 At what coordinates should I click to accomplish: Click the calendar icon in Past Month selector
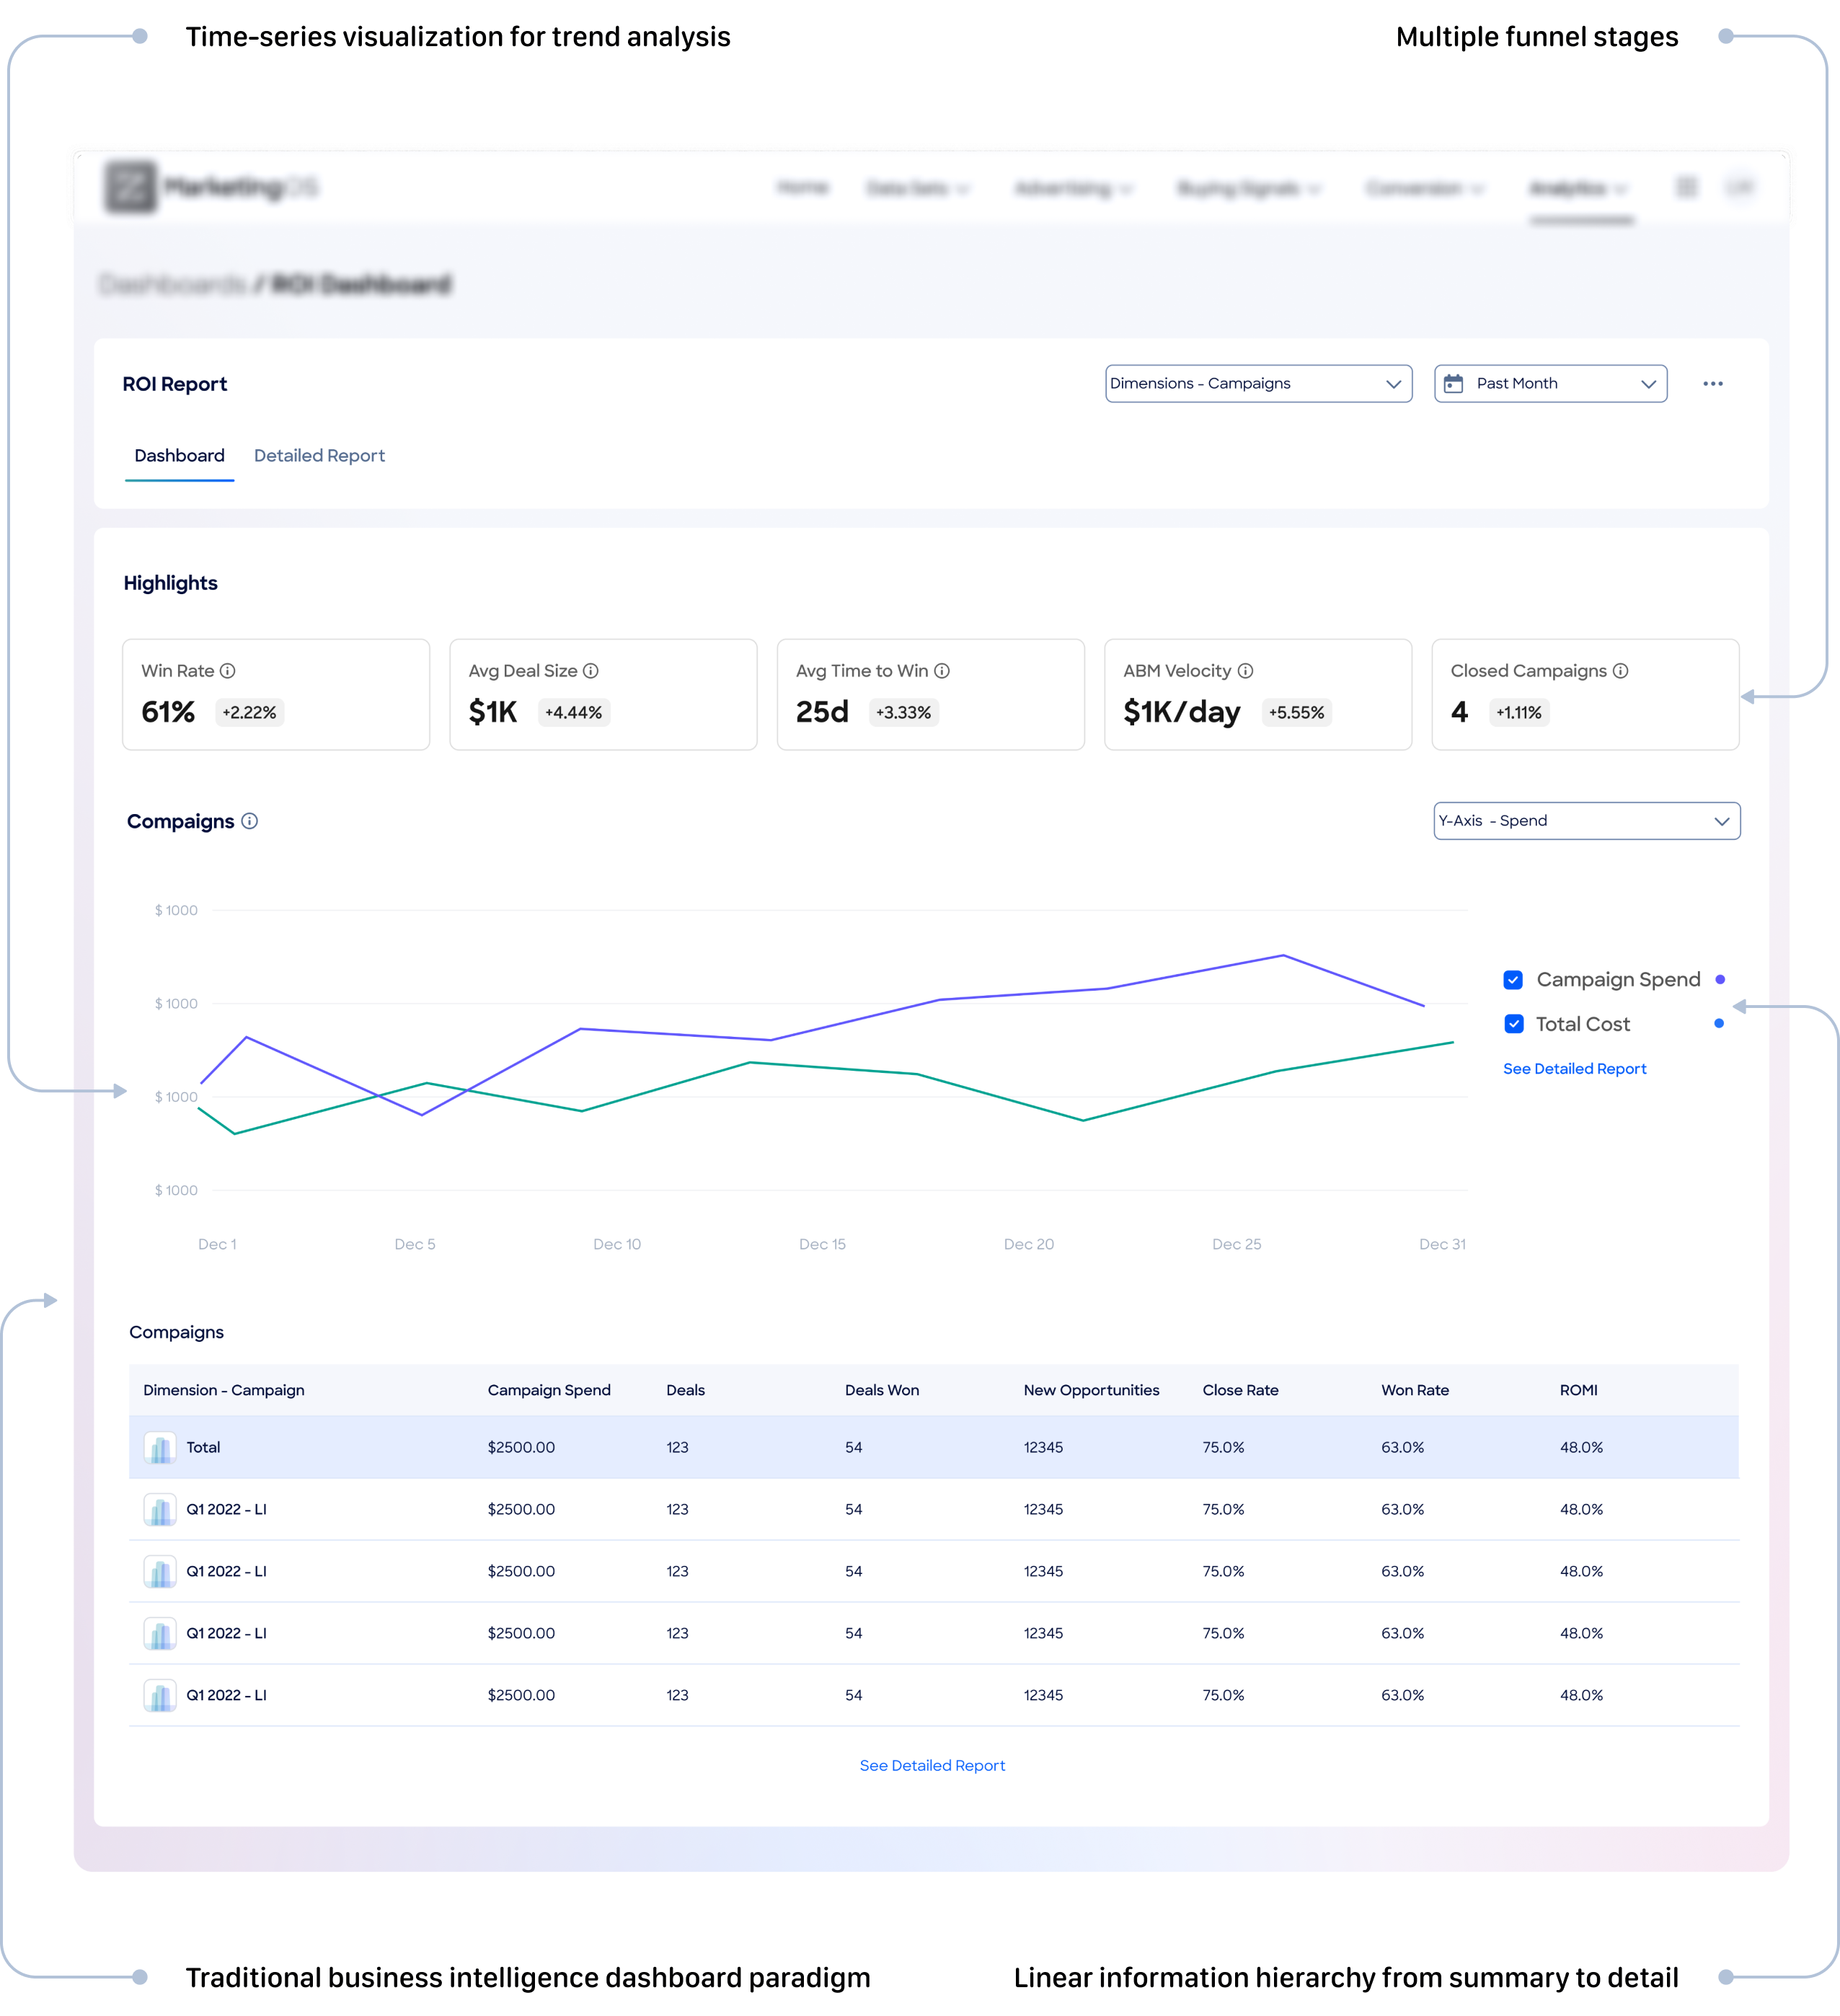1454,384
